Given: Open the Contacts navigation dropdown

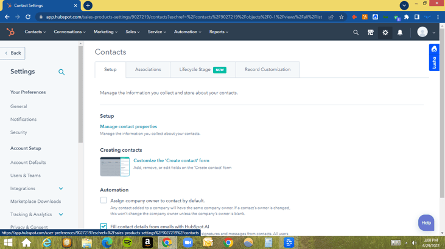Looking at the screenshot, I should (35, 32).
